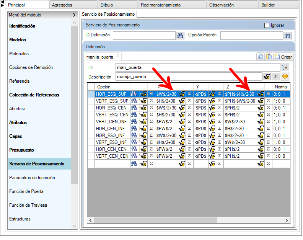Open formula icon after Y value in VERT_ESQ_SUP row
The image size is (303, 240).
coord(212,101)
